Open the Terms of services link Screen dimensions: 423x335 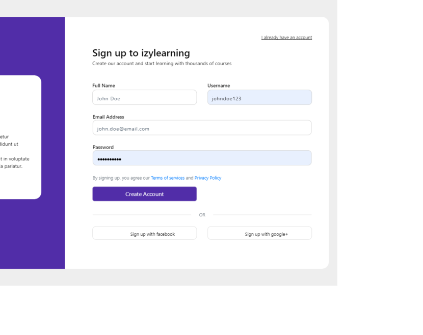(x=168, y=178)
